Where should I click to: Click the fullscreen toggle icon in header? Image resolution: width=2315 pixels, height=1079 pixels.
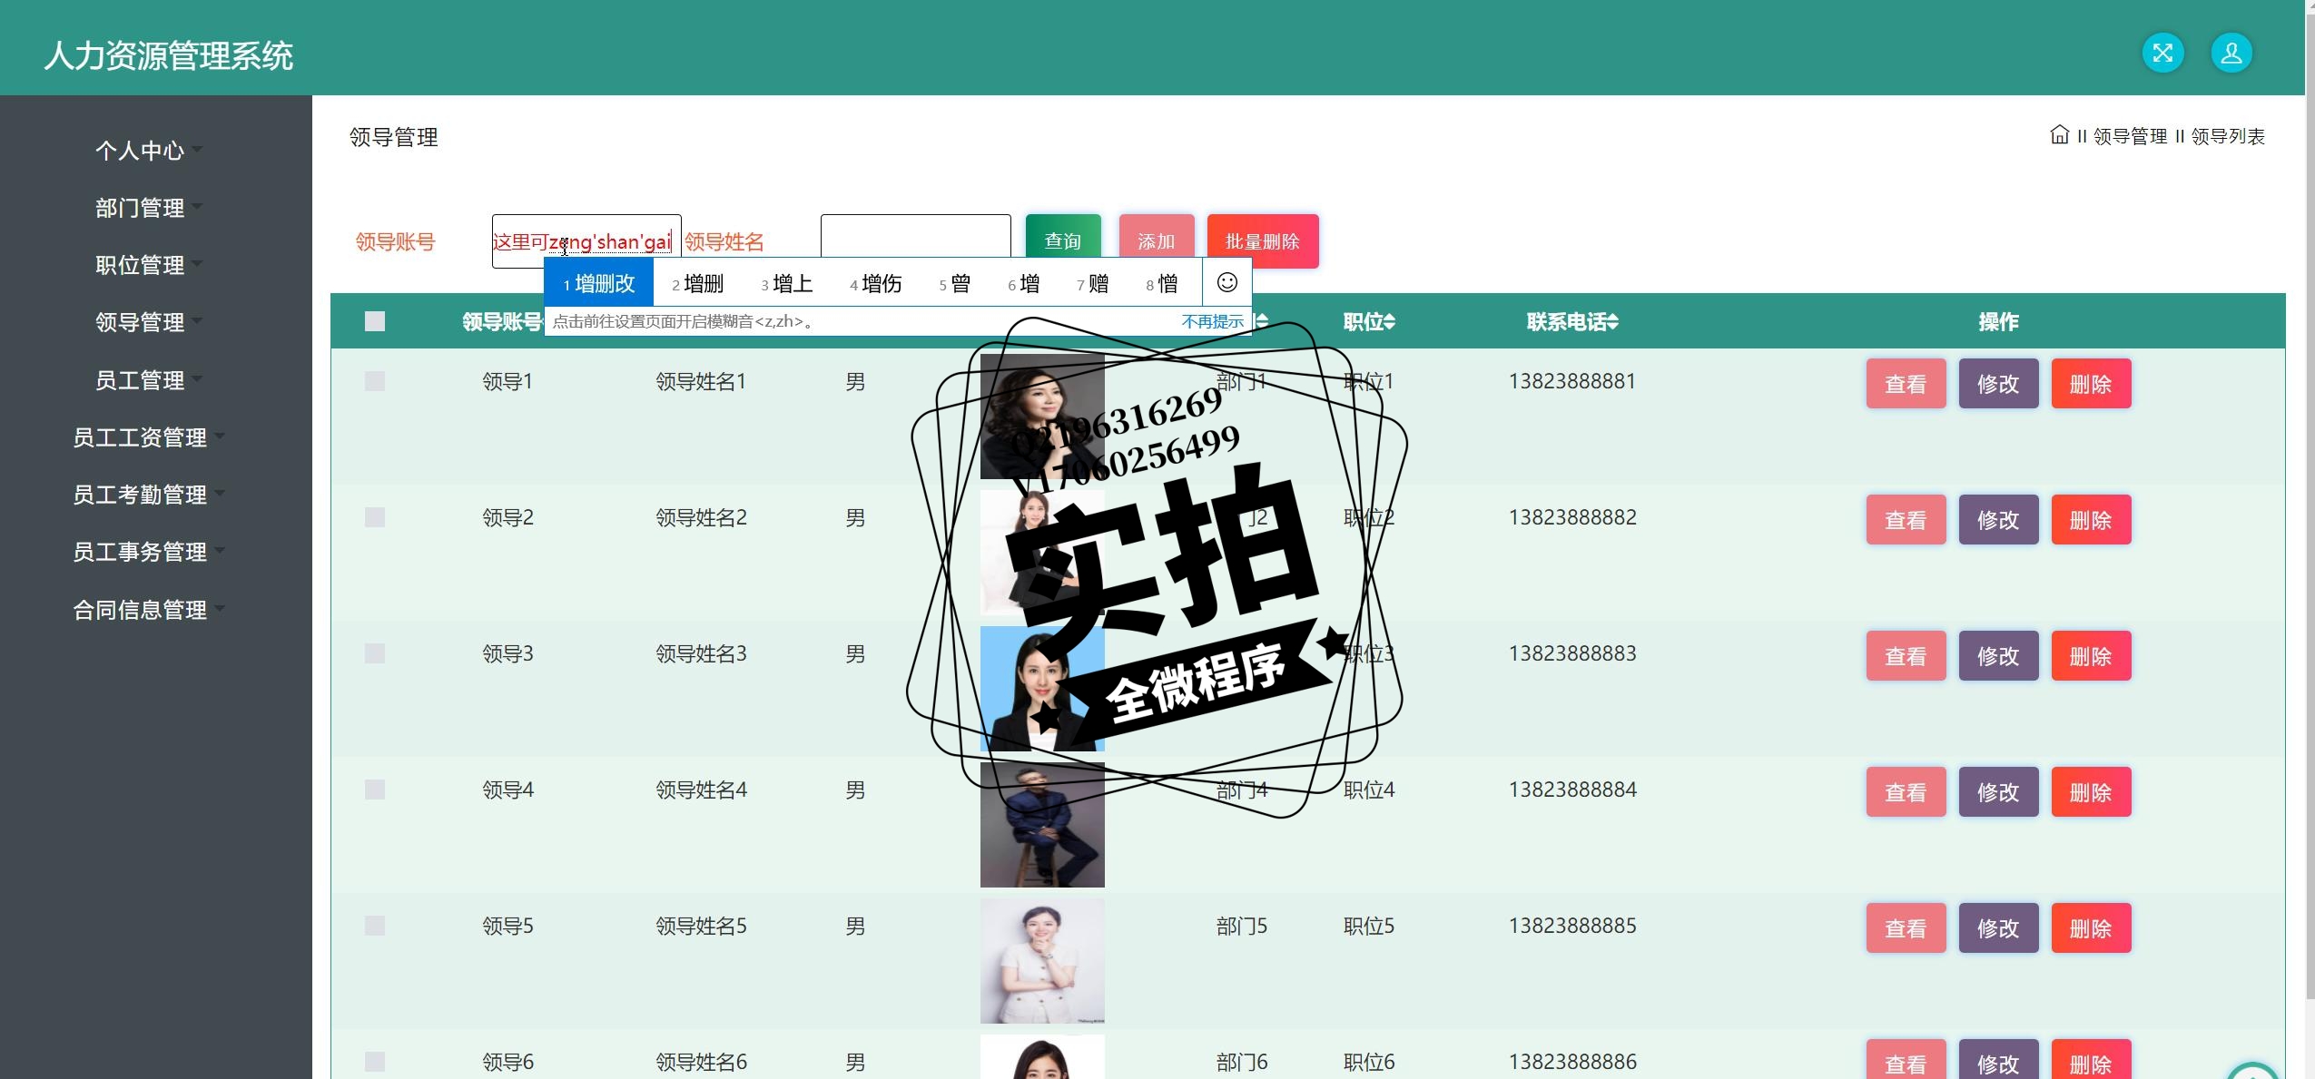2162,53
